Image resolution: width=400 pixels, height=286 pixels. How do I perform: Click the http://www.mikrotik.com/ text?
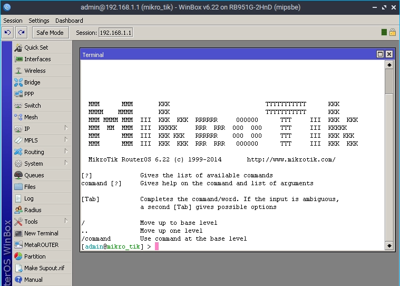[291, 159]
